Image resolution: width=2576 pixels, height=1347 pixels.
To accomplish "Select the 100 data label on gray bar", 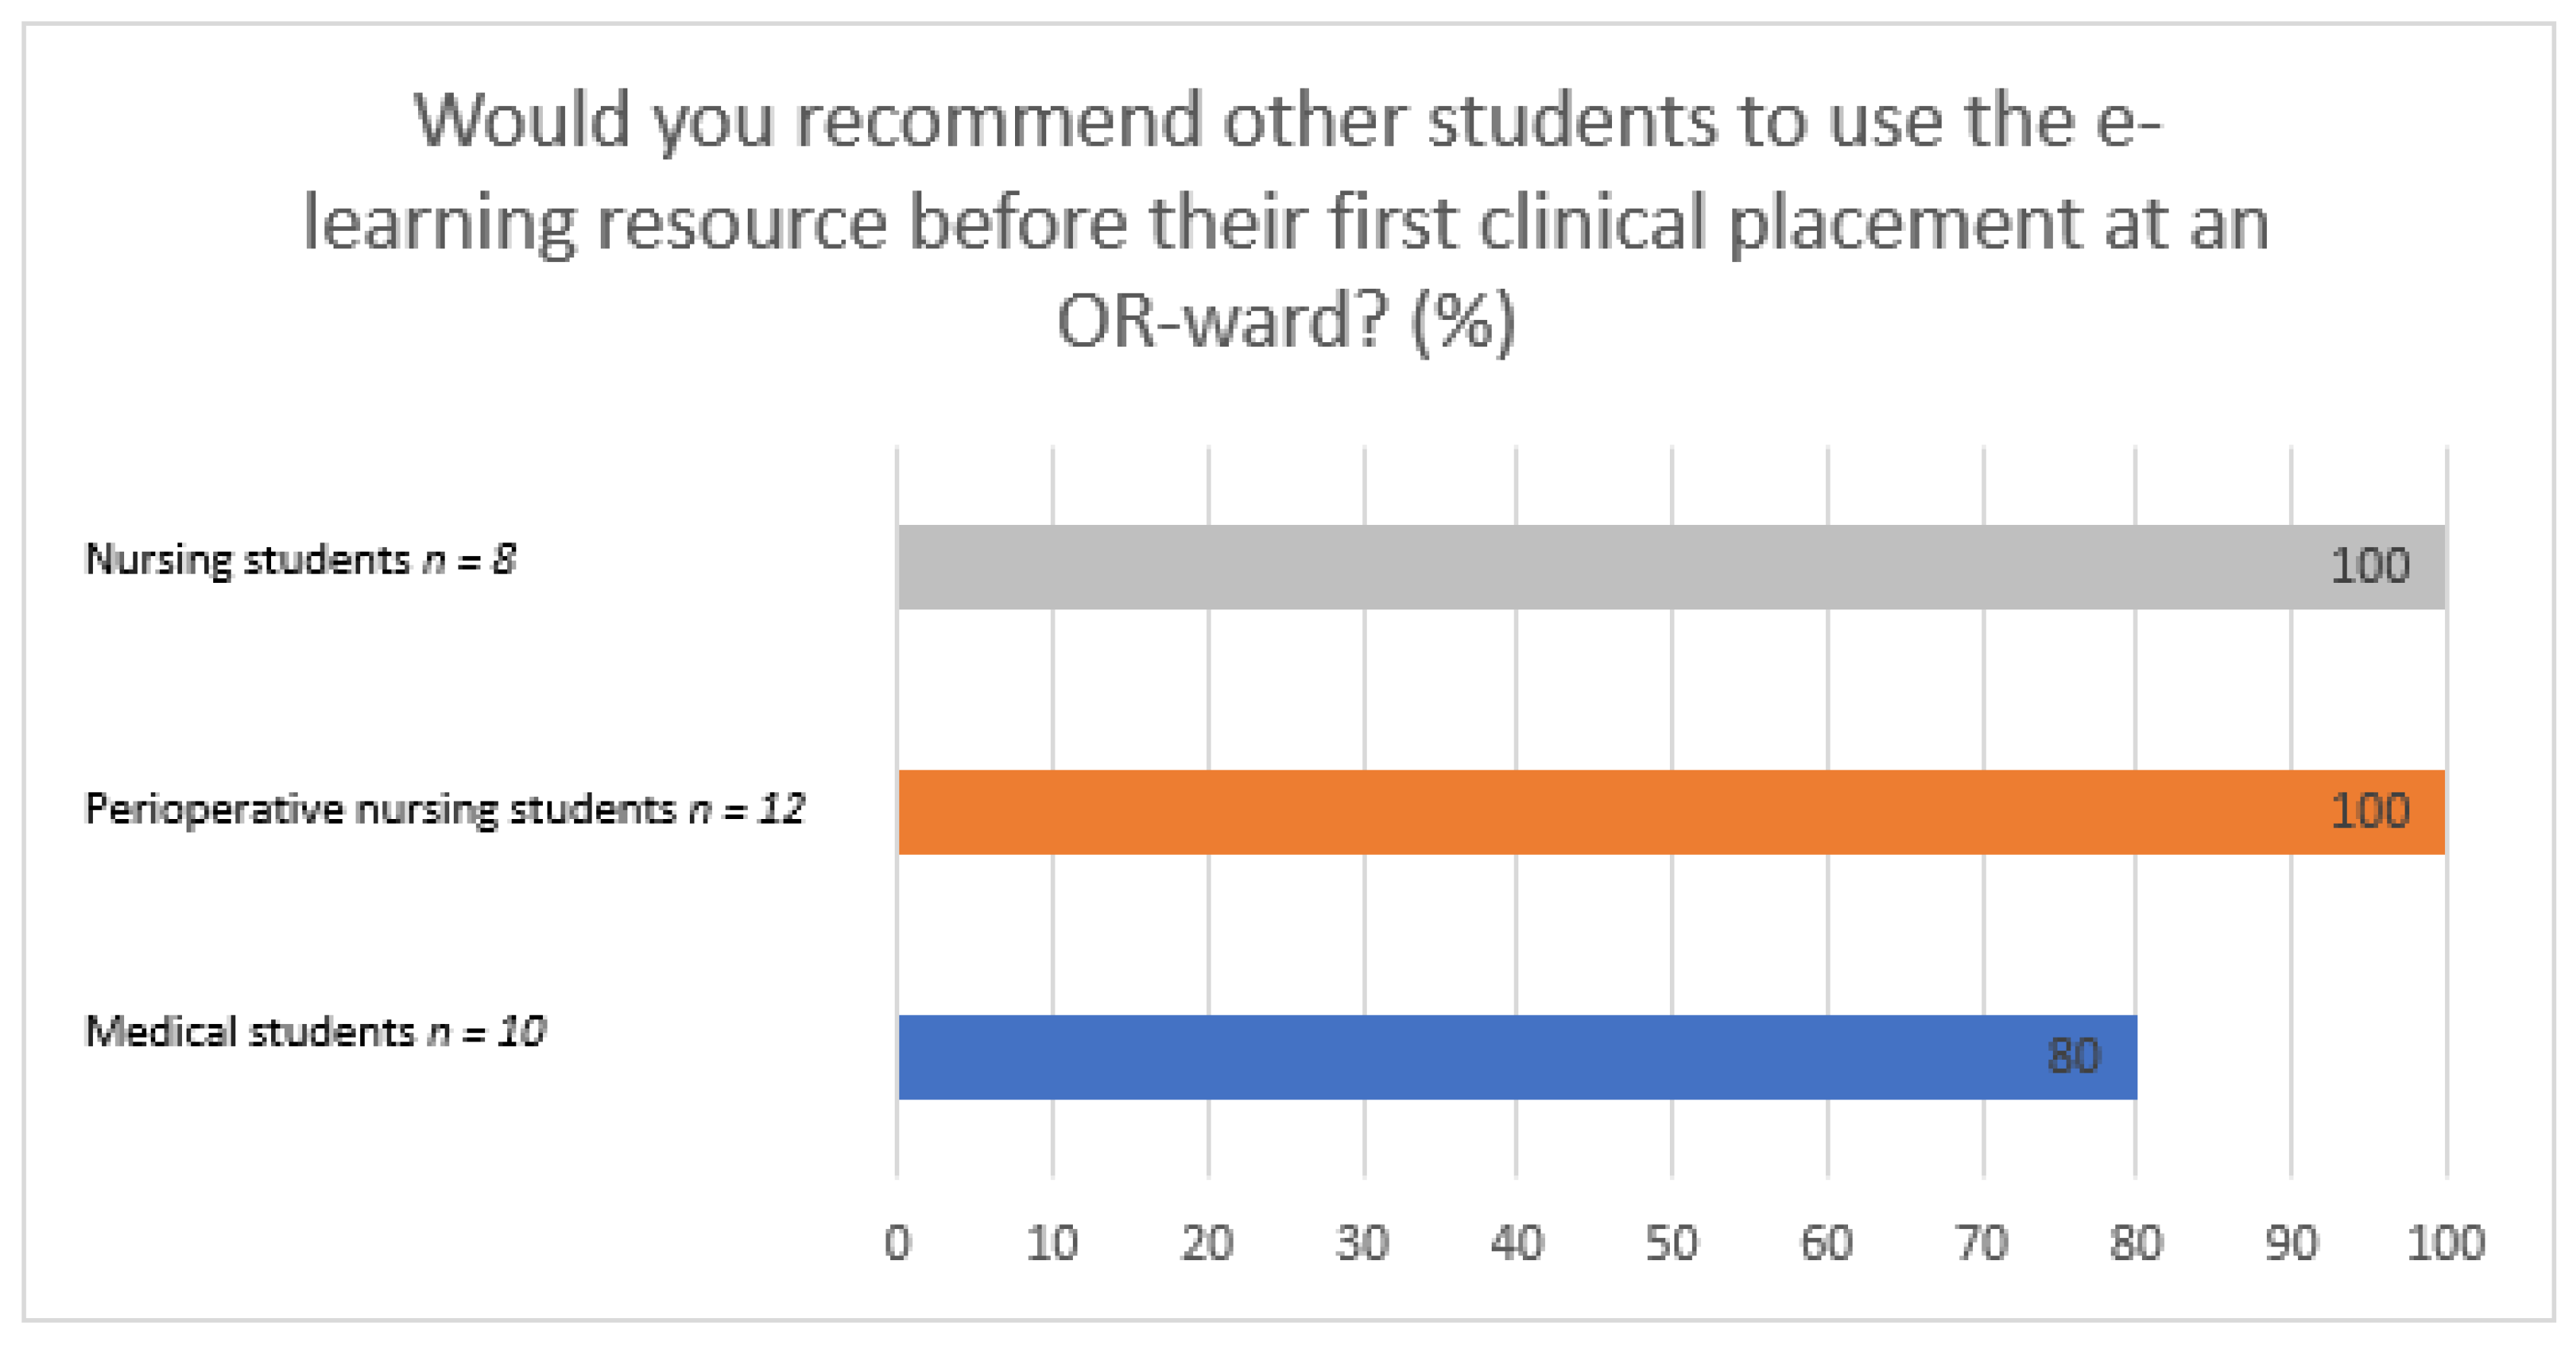I will click(2369, 566).
